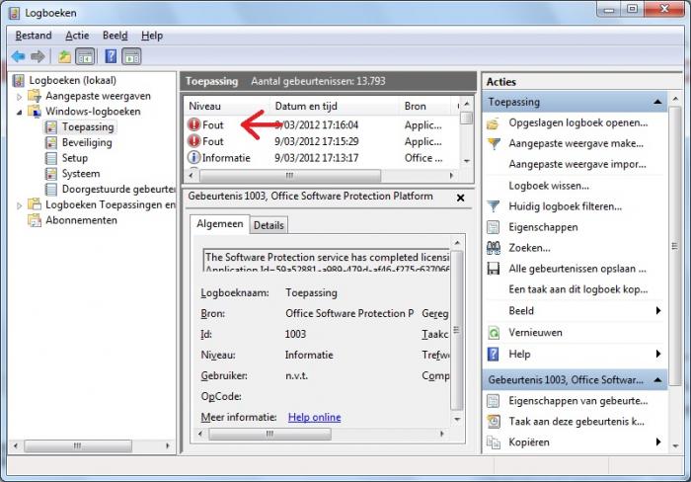The width and height of the screenshot is (691, 482).
Task: Toggle the console tree pane toolbar icon
Action: (85, 56)
